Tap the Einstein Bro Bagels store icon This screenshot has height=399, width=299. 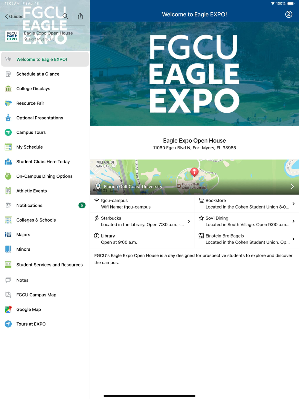[201, 236]
